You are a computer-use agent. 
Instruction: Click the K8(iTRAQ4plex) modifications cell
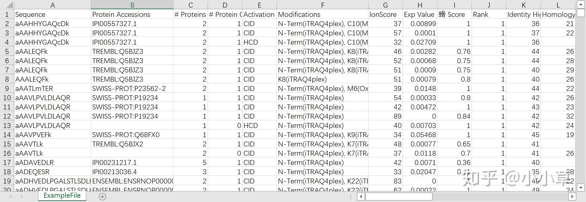[322, 79]
